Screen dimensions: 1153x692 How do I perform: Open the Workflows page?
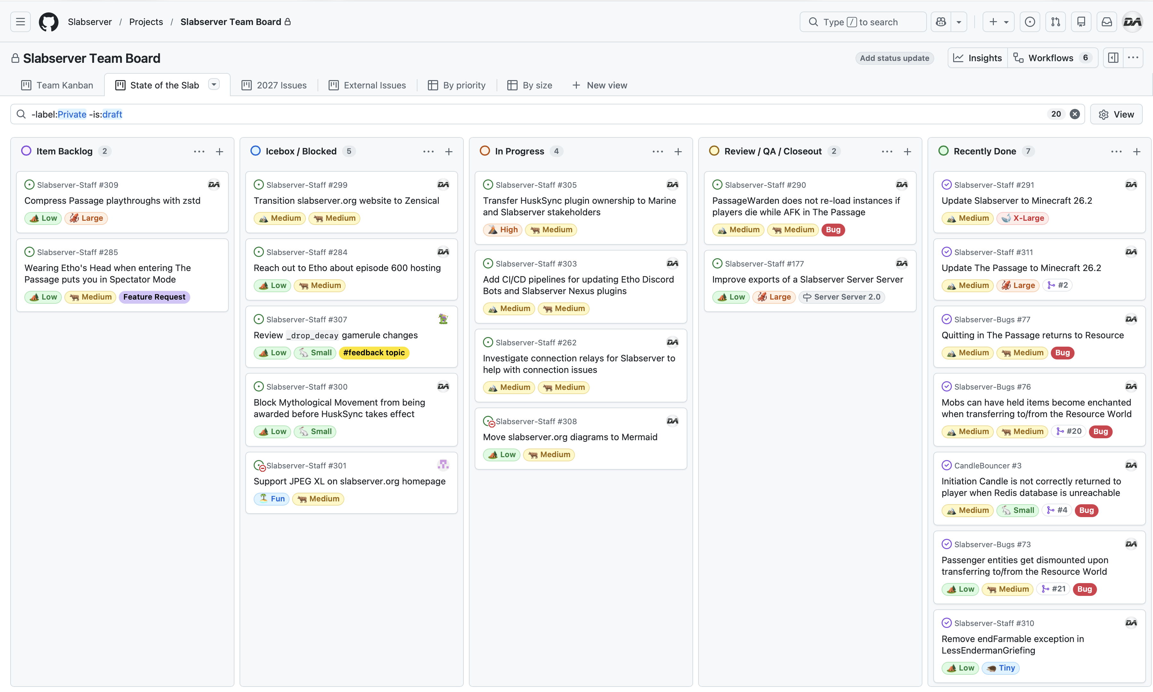pyautogui.click(x=1053, y=58)
